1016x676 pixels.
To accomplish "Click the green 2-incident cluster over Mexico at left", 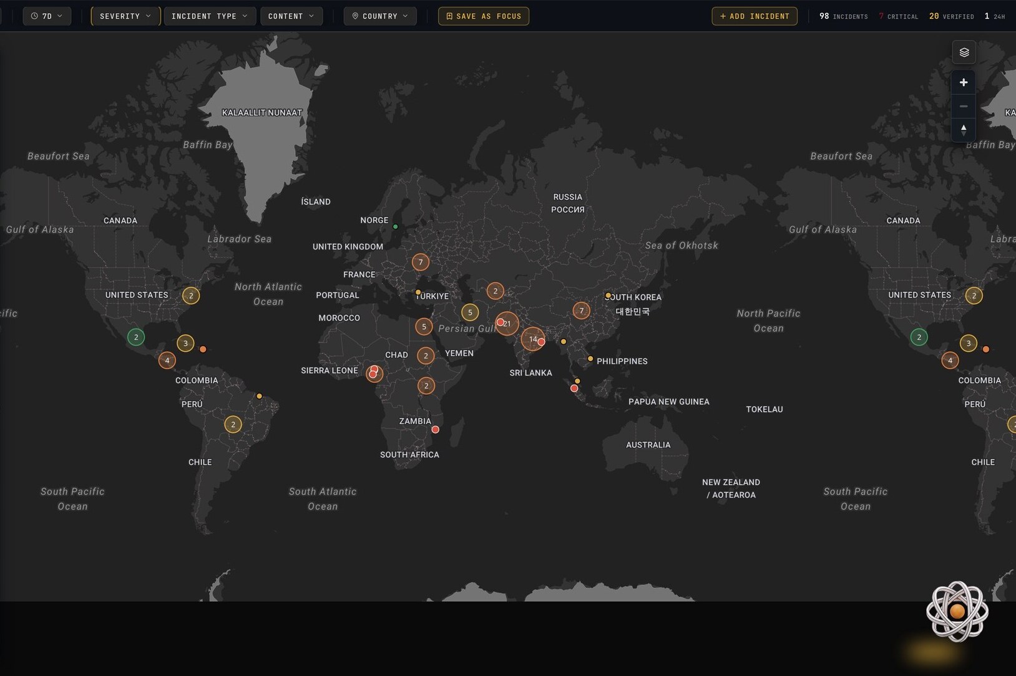I will (x=136, y=337).
